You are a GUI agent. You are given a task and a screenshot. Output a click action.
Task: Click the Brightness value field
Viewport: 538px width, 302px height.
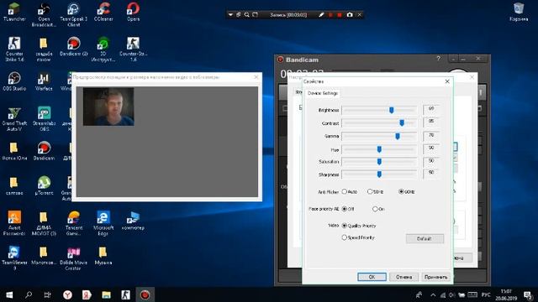[x=431, y=109]
